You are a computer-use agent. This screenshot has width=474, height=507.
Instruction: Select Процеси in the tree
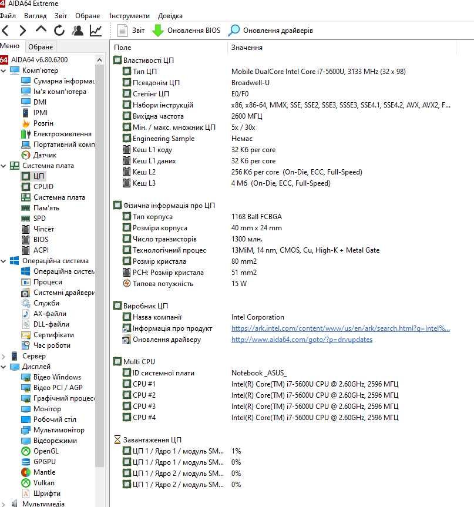(42, 282)
